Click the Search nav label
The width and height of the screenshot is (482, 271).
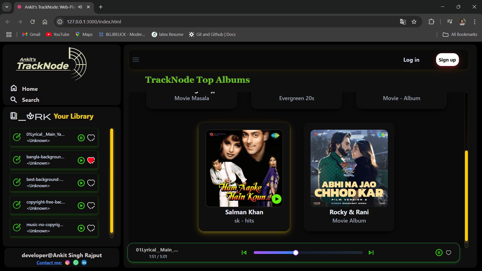(x=31, y=100)
